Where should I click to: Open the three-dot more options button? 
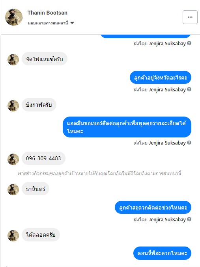pos(190,17)
